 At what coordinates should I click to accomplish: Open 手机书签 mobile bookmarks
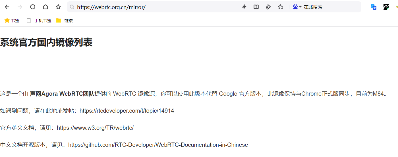[x=39, y=20]
